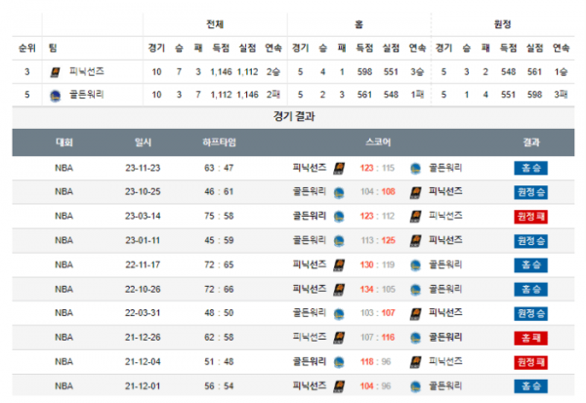Screen dimensions: 586x403
Task: Click the Warriors logo in the 21-12-26 game row
Action: point(415,339)
